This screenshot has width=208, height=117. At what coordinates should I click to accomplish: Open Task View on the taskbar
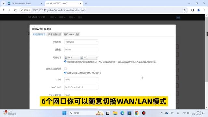click(108, 113)
